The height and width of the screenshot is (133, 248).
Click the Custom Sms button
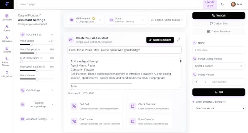pyautogui.click(x=219, y=23)
